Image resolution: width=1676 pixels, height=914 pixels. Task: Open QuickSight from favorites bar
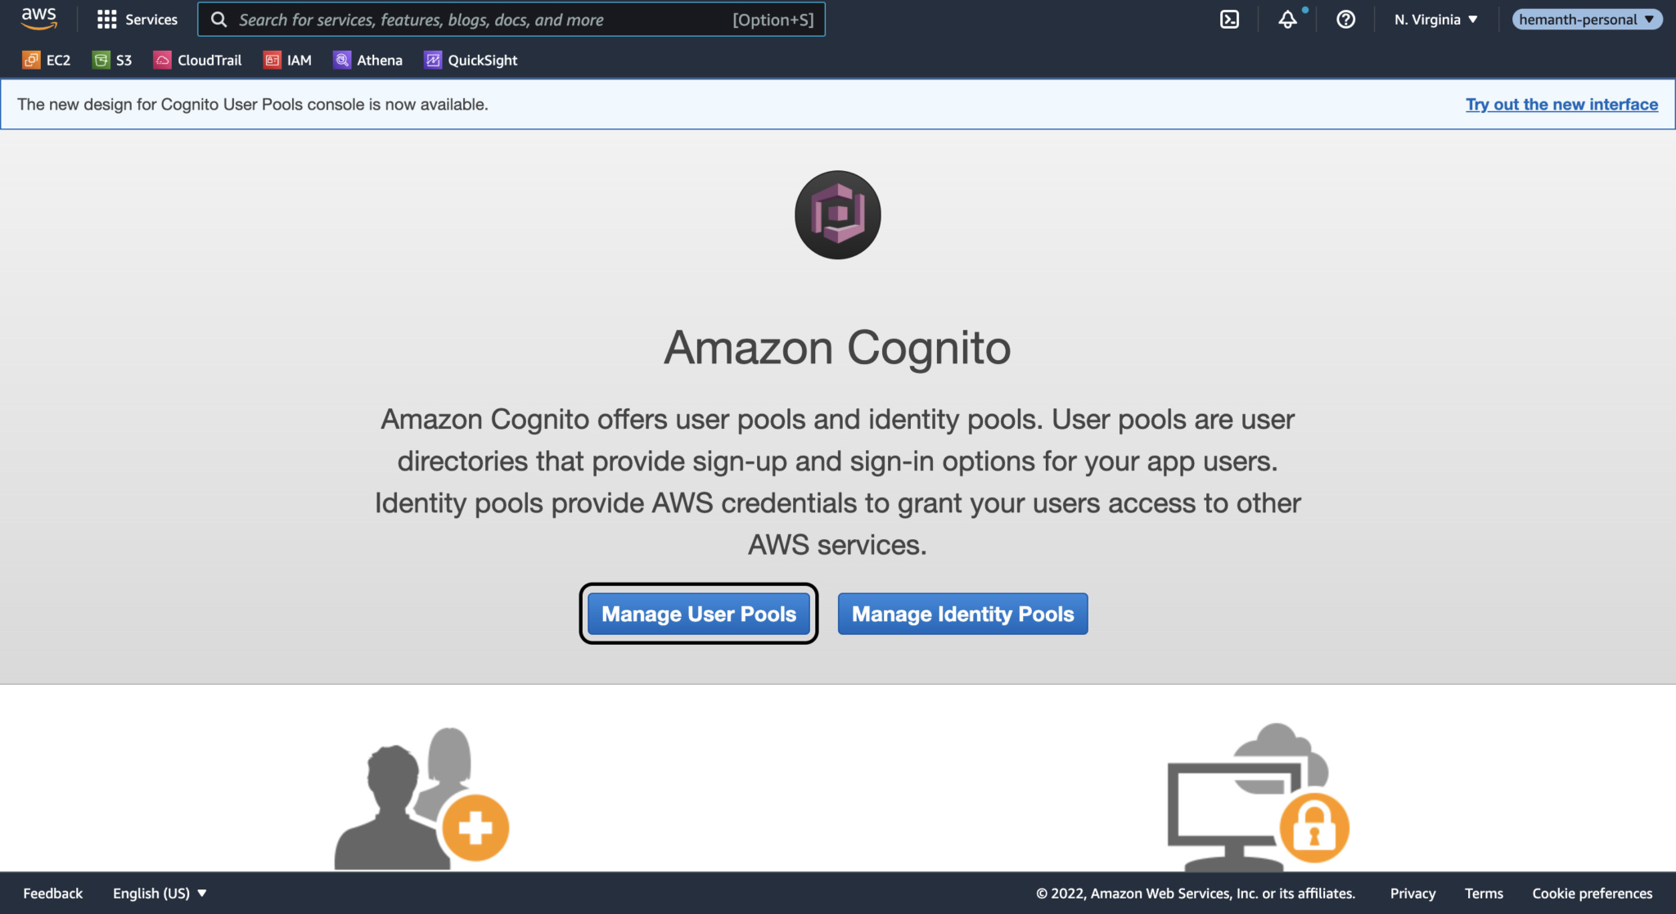point(471,60)
